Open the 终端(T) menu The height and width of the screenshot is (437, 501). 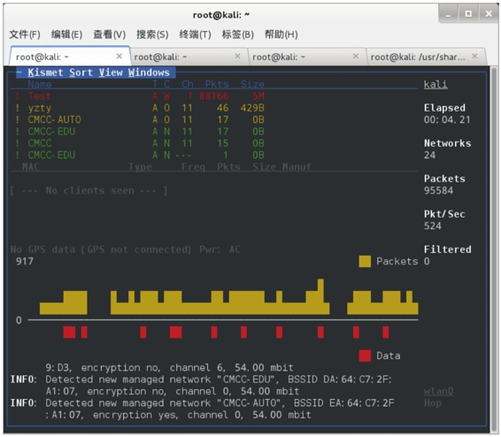(x=196, y=34)
